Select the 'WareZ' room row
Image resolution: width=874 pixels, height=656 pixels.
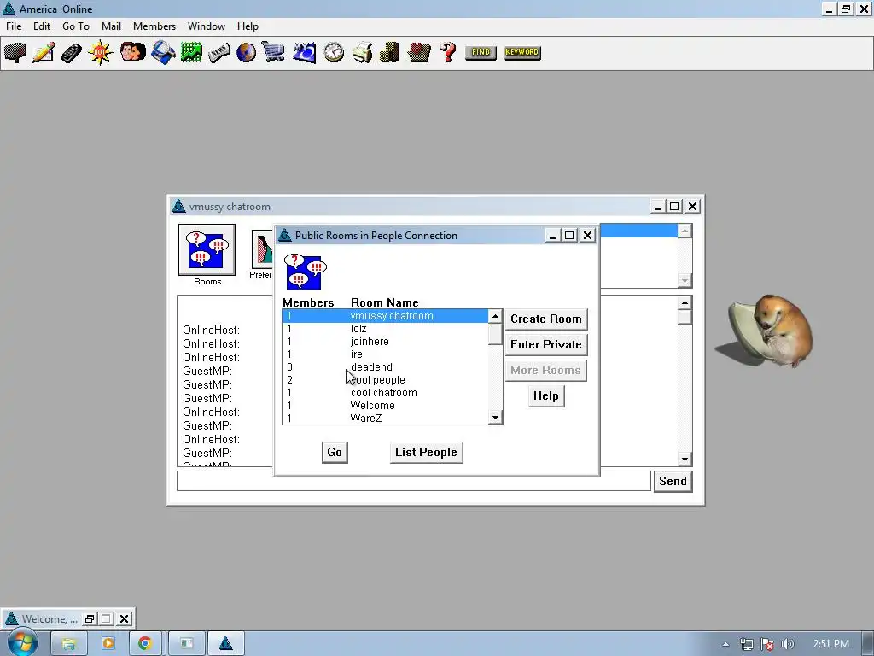click(385, 418)
